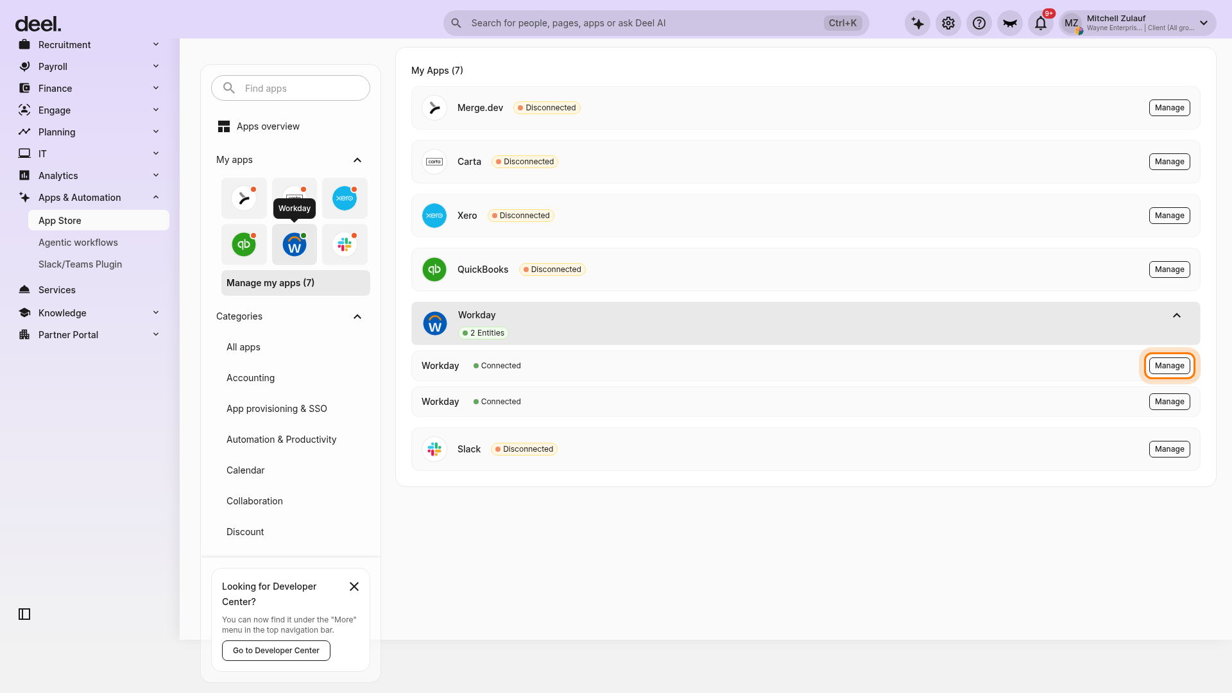Click highlighted Manage for first Workday entity
Screen dimensions: 1232x693
(x=1169, y=366)
